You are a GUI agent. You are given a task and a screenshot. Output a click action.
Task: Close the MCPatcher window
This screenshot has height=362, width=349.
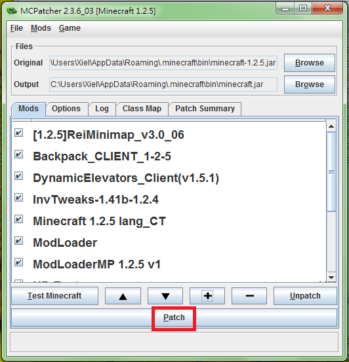[327, 9]
